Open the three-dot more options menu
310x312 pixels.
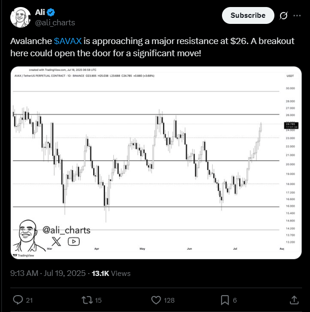coord(297,15)
